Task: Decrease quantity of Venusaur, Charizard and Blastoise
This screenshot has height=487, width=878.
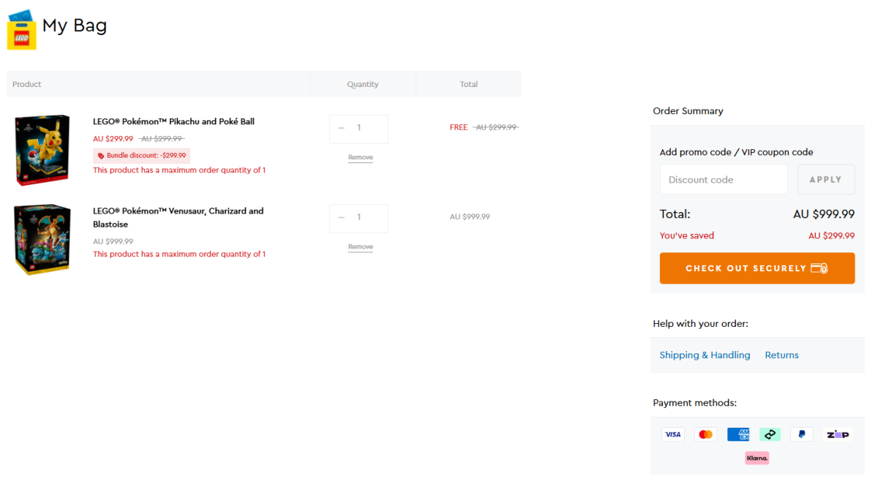Action: coord(341,217)
